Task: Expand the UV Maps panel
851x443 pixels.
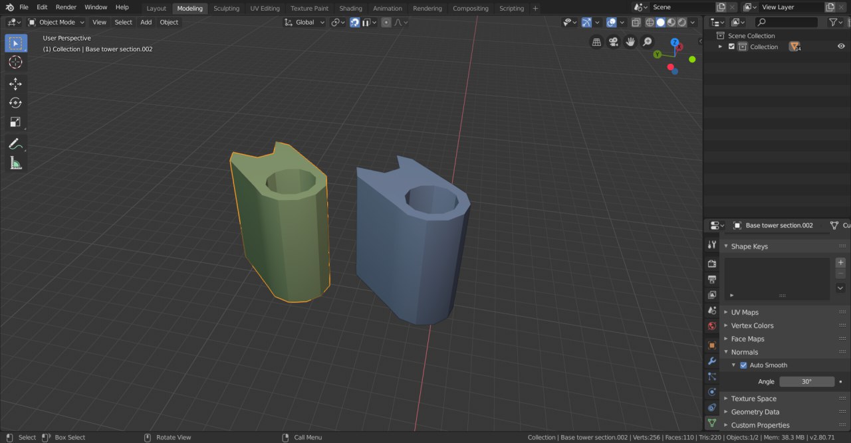Action: [745, 312]
